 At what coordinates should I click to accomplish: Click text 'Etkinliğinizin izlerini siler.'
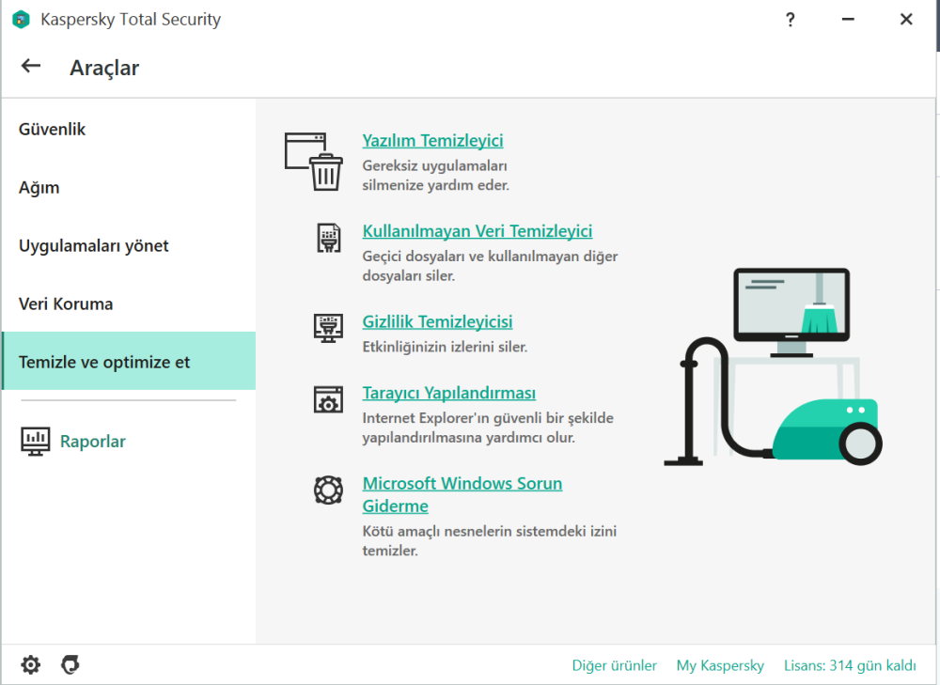coord(445,347)
